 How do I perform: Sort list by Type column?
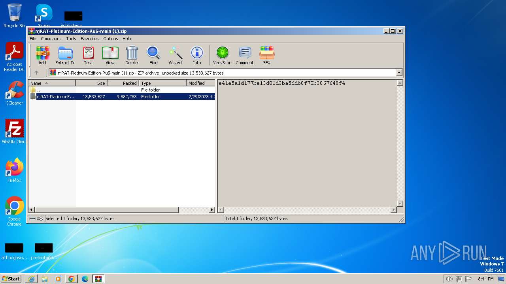pos(162,83)
